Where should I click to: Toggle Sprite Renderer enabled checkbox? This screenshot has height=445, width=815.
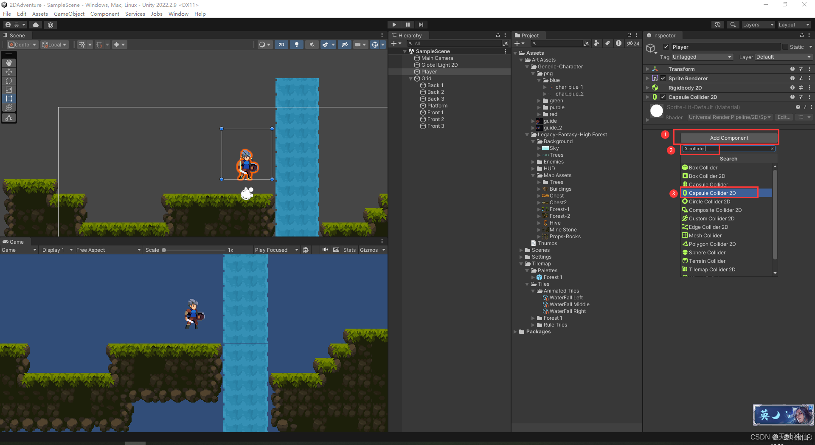pyautogui.click(x=663, y=78)
